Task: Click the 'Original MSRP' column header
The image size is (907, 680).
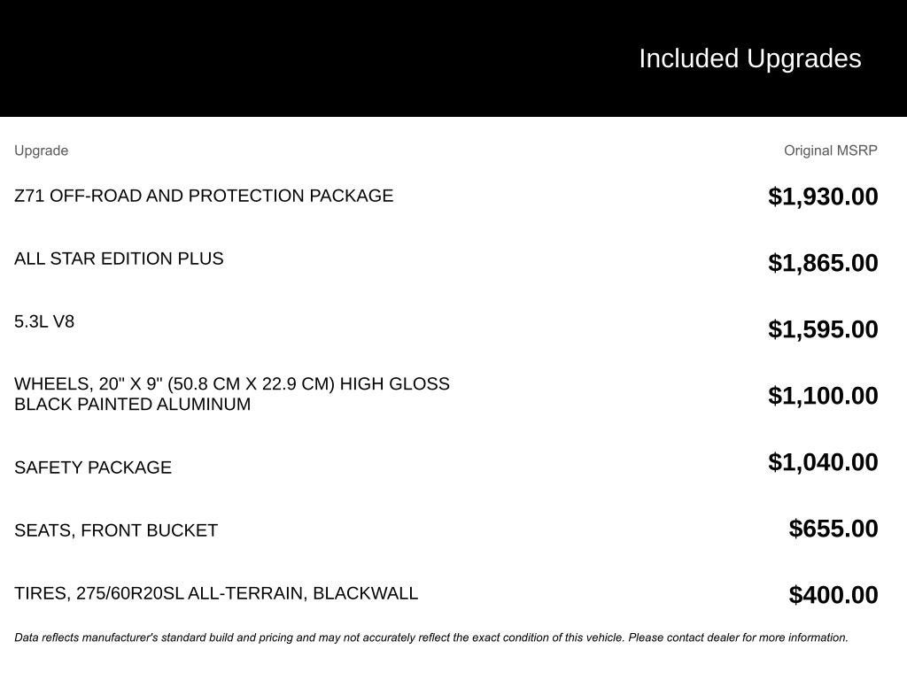Action: click(x=830, y=151)
